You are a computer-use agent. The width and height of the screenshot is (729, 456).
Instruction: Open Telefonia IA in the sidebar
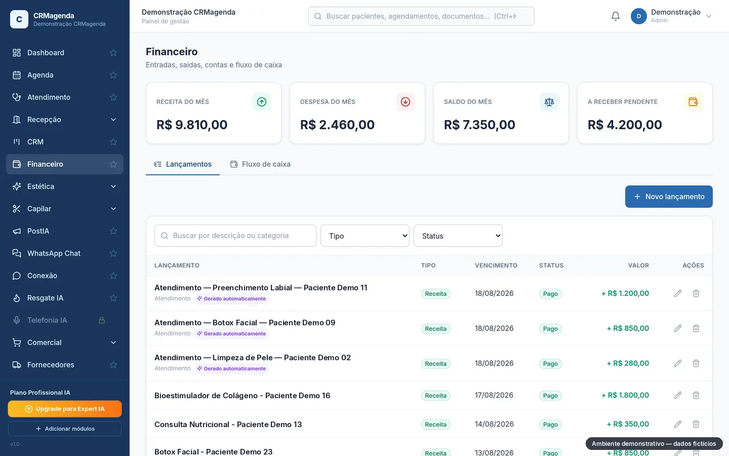[x=65, y=320]
